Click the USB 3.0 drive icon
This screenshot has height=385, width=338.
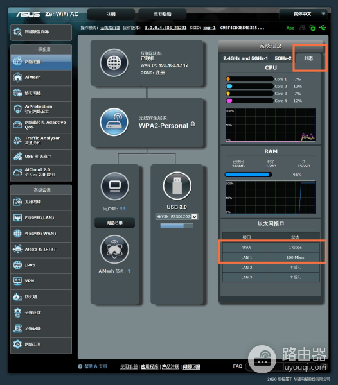(177, 186)
